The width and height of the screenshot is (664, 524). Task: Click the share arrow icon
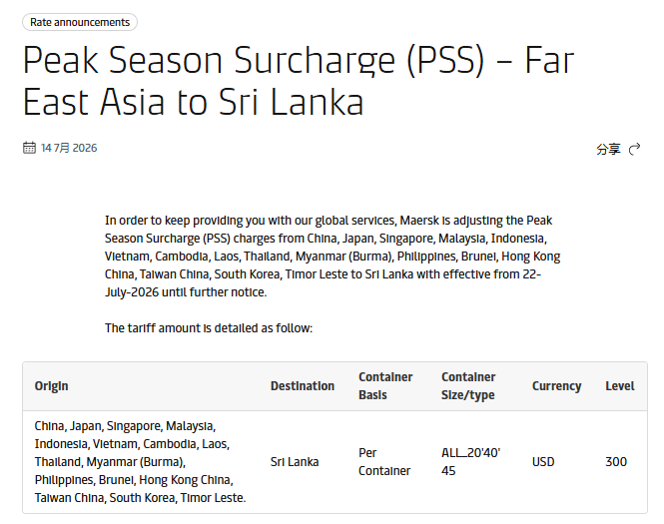point(634,149)
